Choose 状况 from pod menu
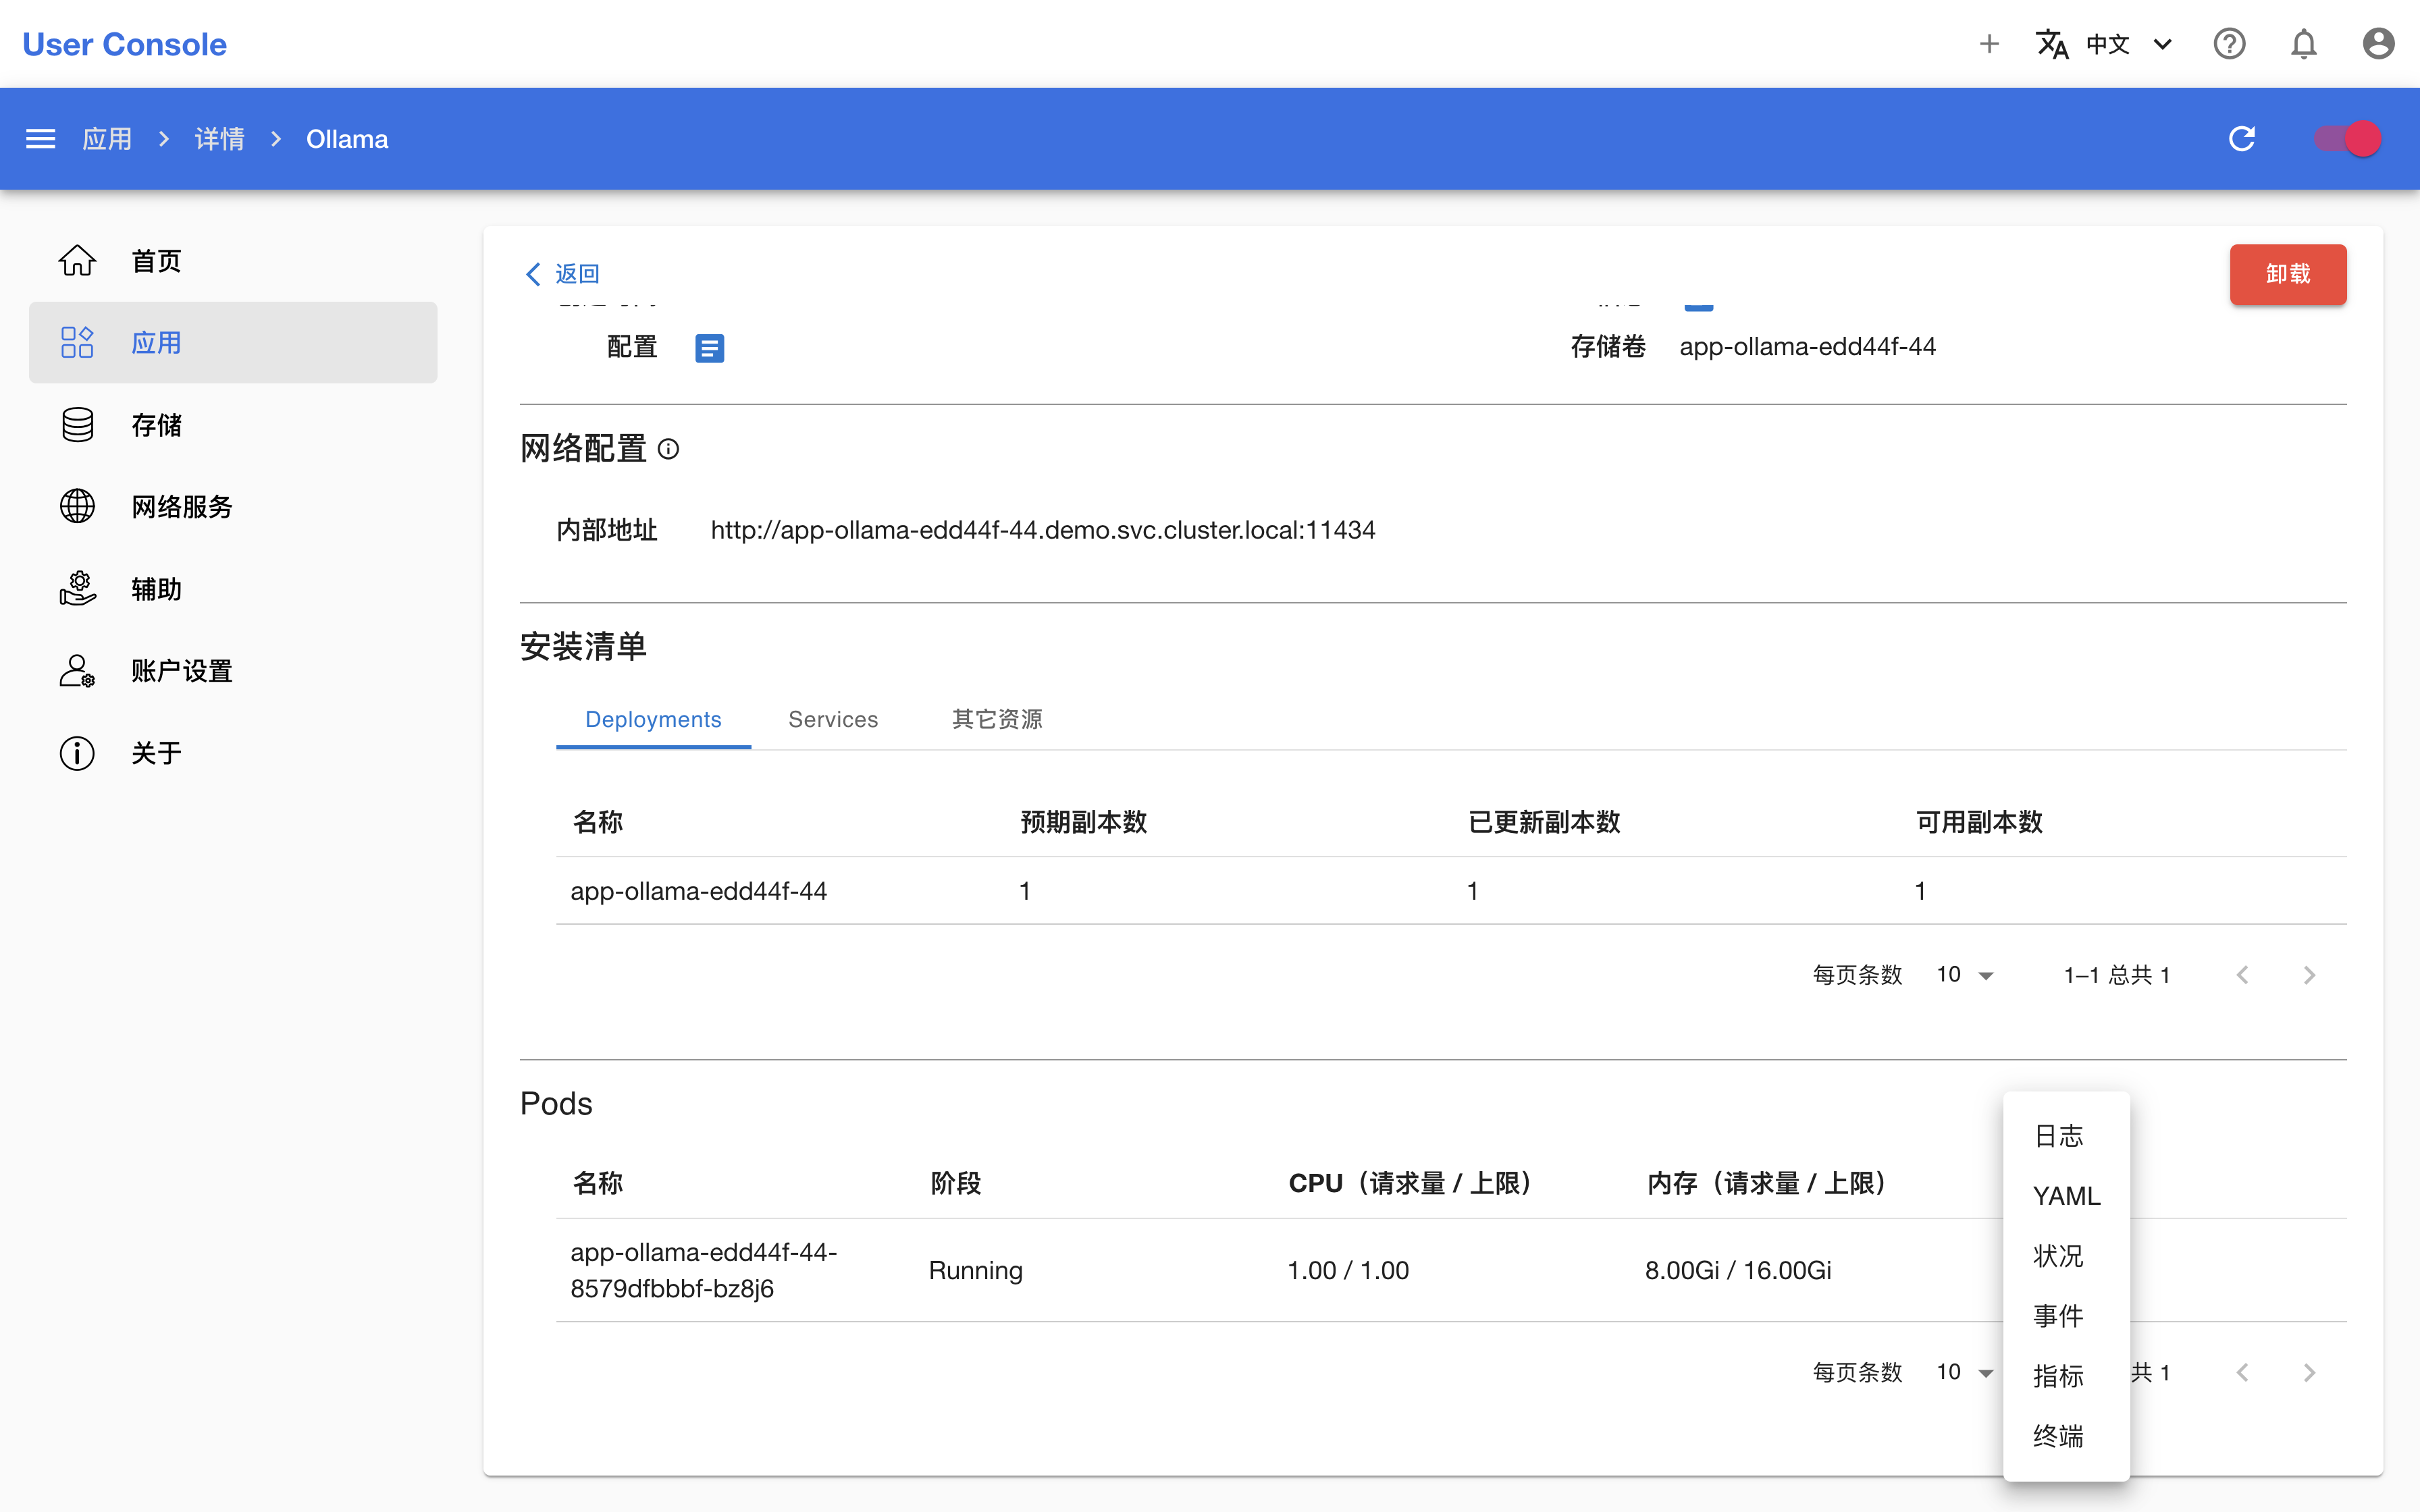The height and width of the screenshot is (1512, 2420). click(2066, 1256)
